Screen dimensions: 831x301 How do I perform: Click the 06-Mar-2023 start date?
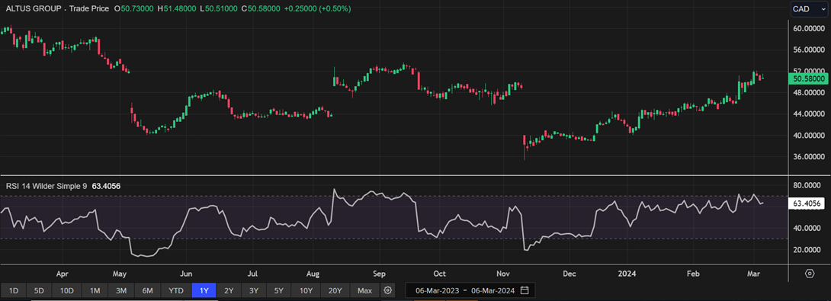coord(438,290)
